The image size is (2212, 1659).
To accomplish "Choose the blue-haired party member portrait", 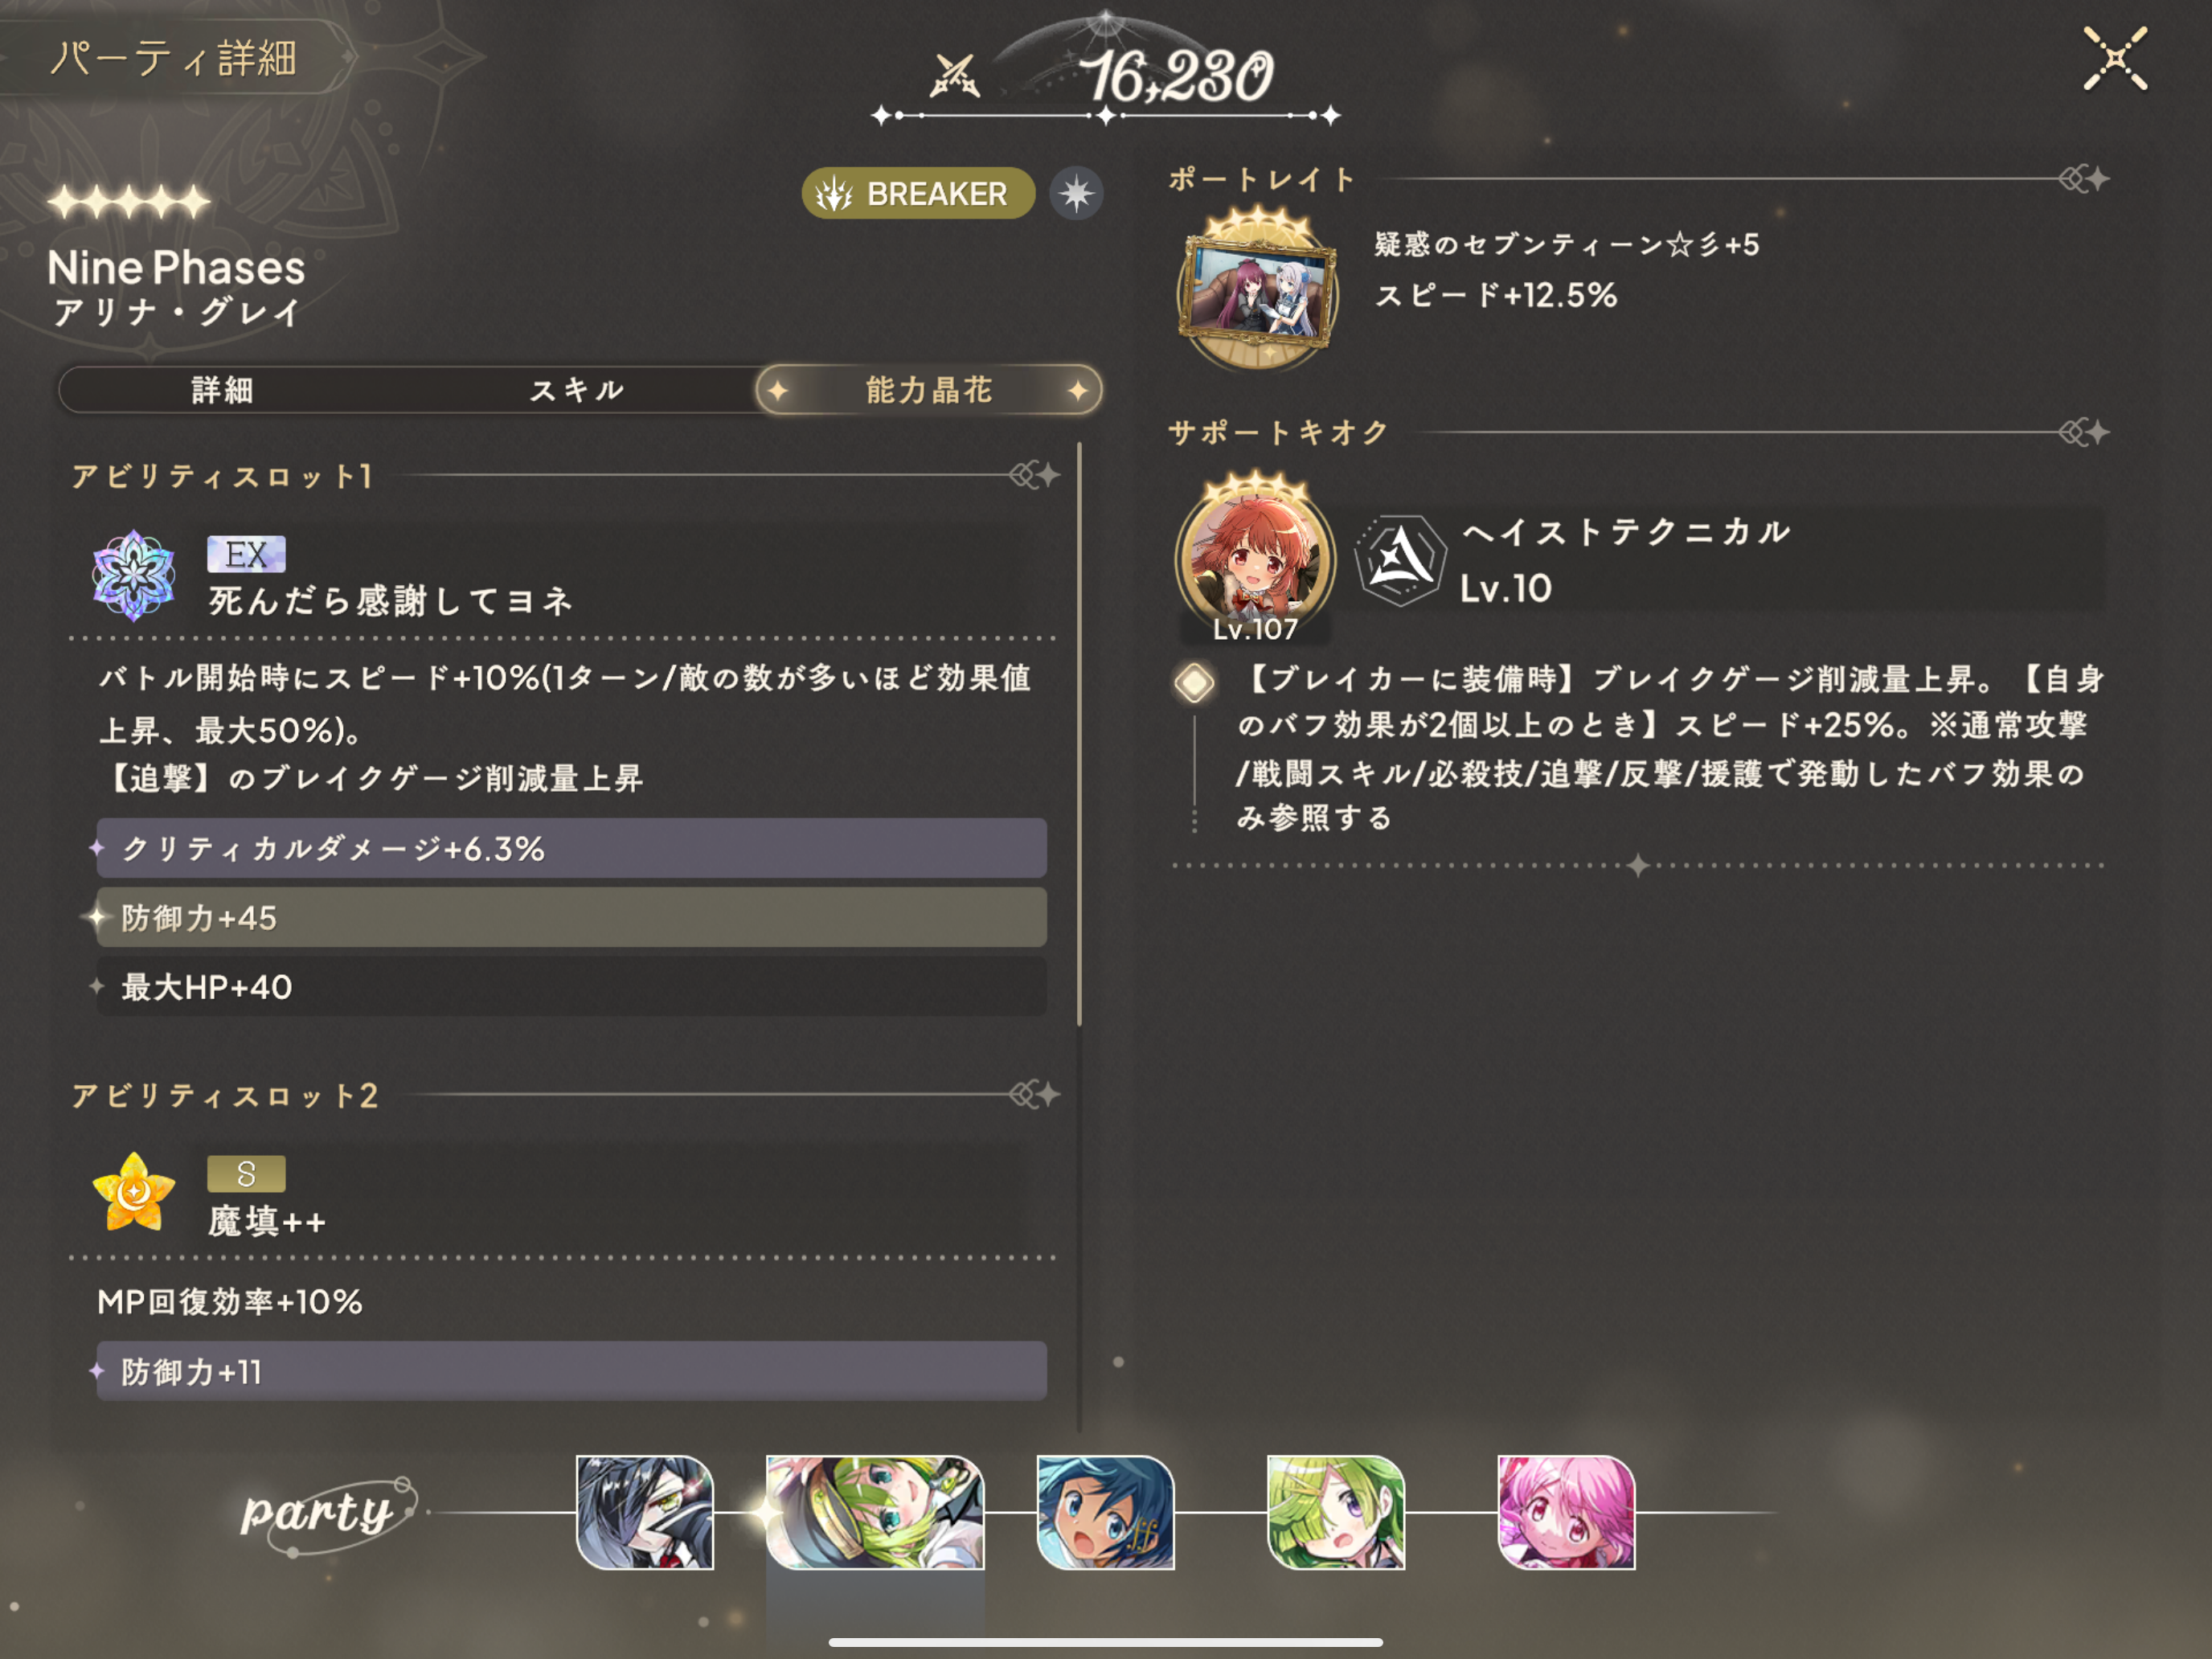I will tap(1105, 1512).
